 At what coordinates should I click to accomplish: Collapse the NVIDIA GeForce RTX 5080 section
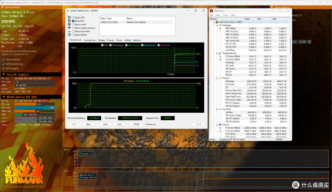pyautogui.click(x=4, y=97)
